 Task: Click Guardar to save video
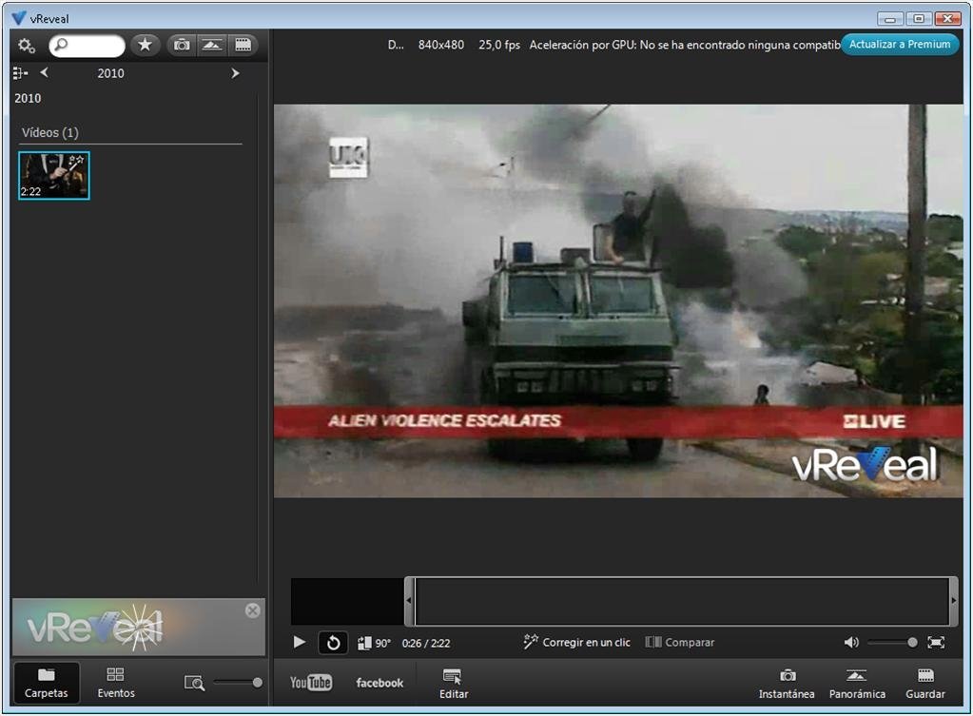(x=925, y=685)
